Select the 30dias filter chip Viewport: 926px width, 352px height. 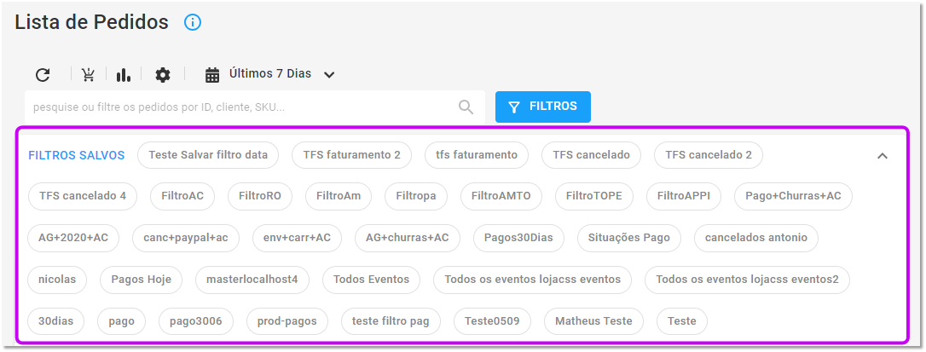[x=56, y=321]
